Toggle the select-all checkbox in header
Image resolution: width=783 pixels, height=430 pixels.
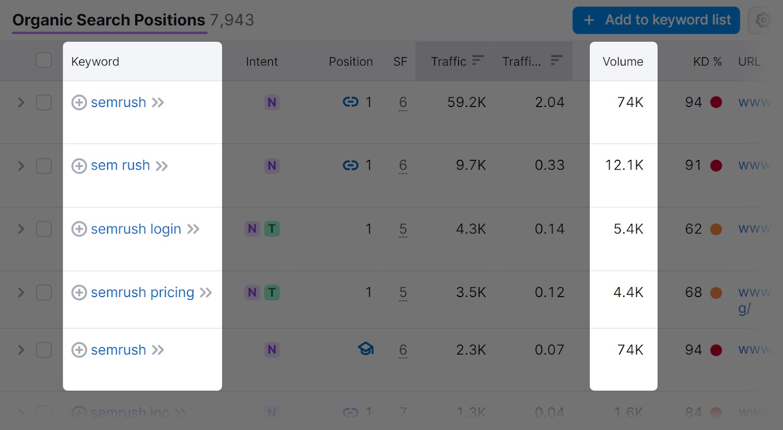[x=44, y=60]
